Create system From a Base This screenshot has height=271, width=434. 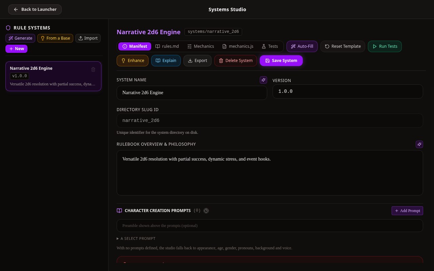[55, 38]
